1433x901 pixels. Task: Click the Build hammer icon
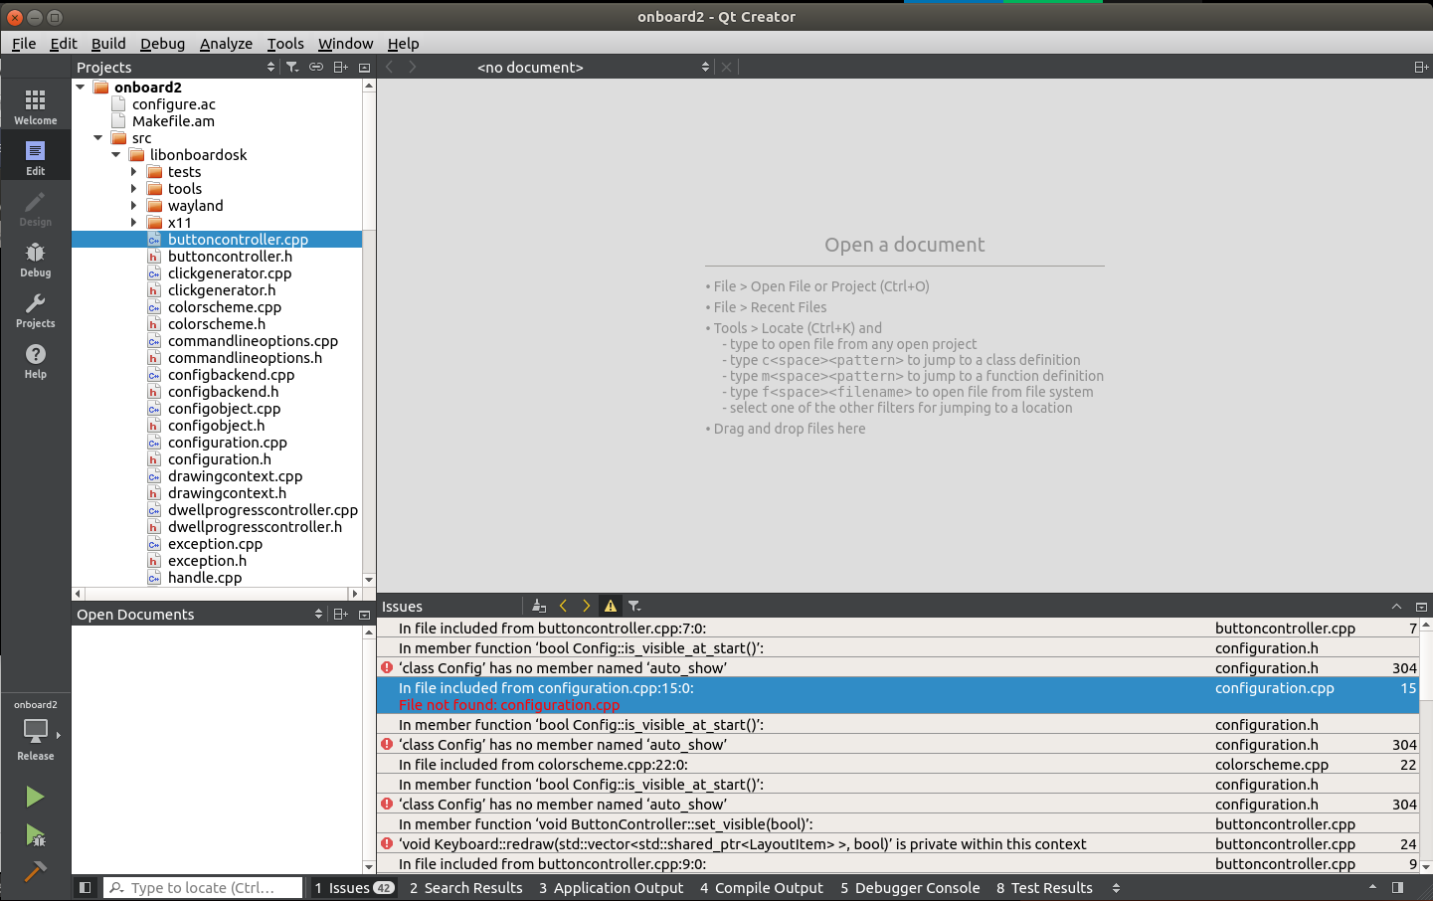[35, 871]
